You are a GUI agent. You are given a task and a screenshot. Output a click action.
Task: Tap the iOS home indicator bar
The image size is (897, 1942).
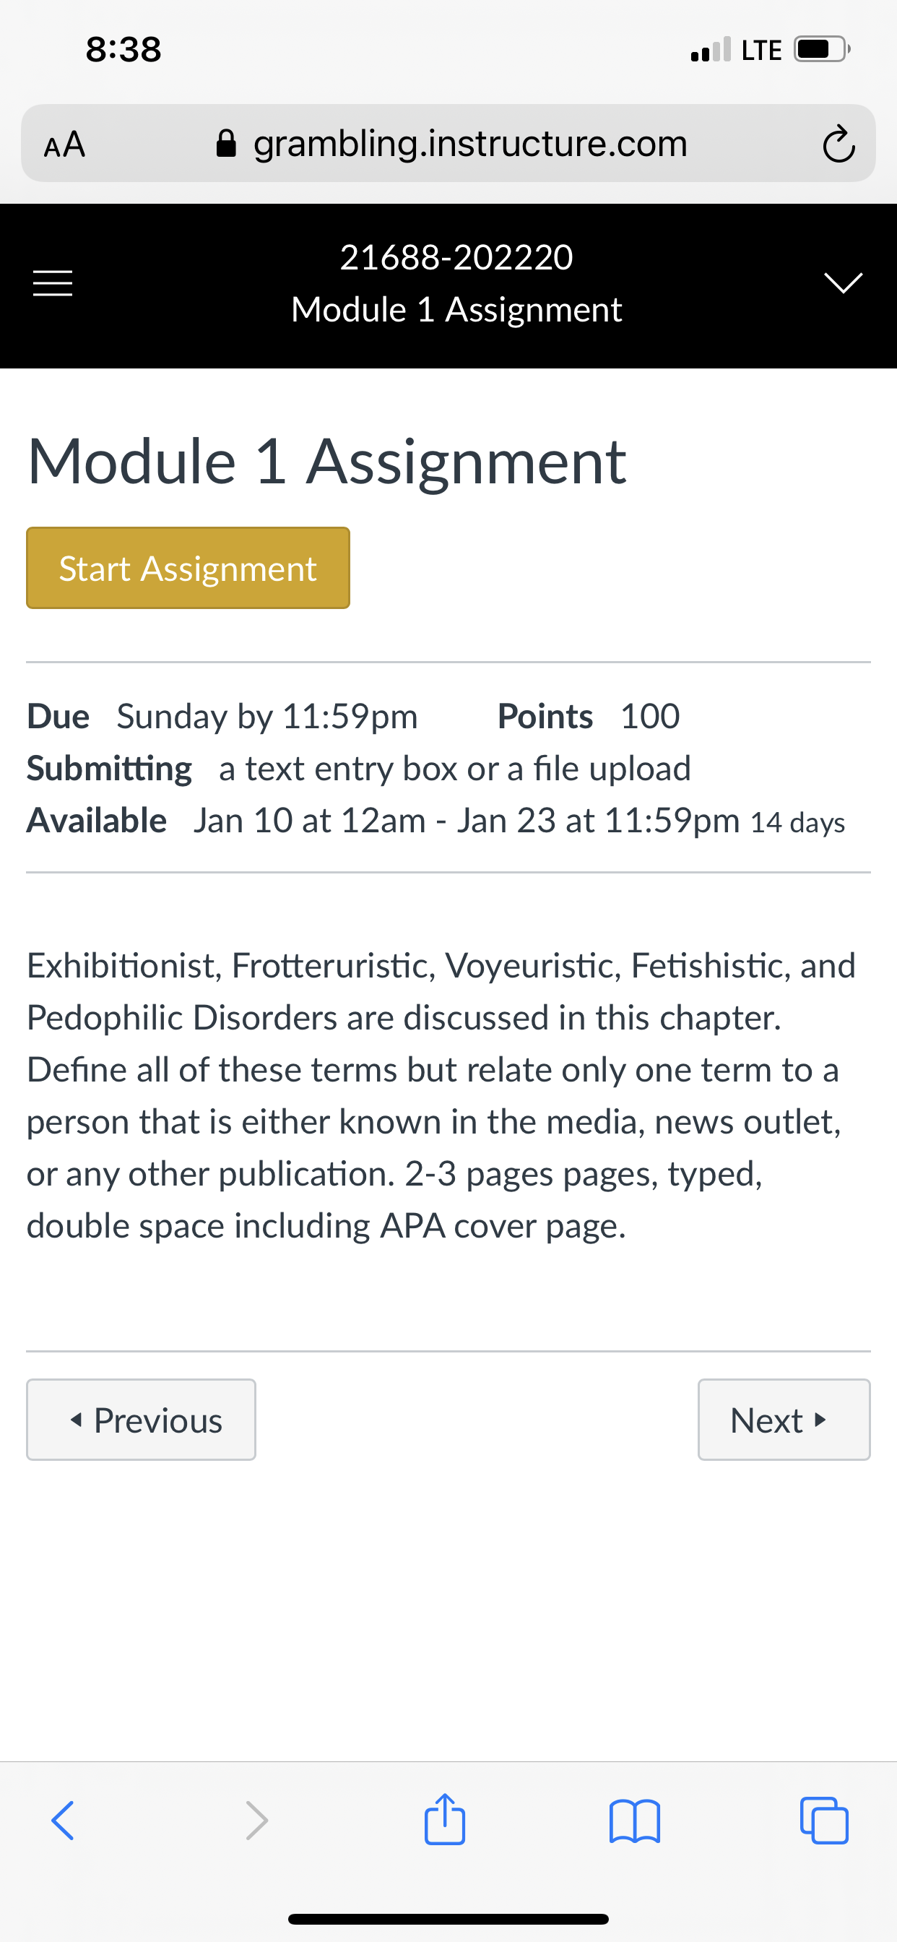[x=448, y=1919]
